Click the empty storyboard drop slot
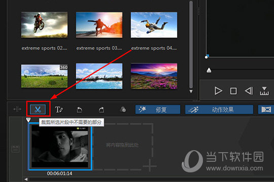Image resolution: width=274 pixels, height=182 pixels. (123, 147)
